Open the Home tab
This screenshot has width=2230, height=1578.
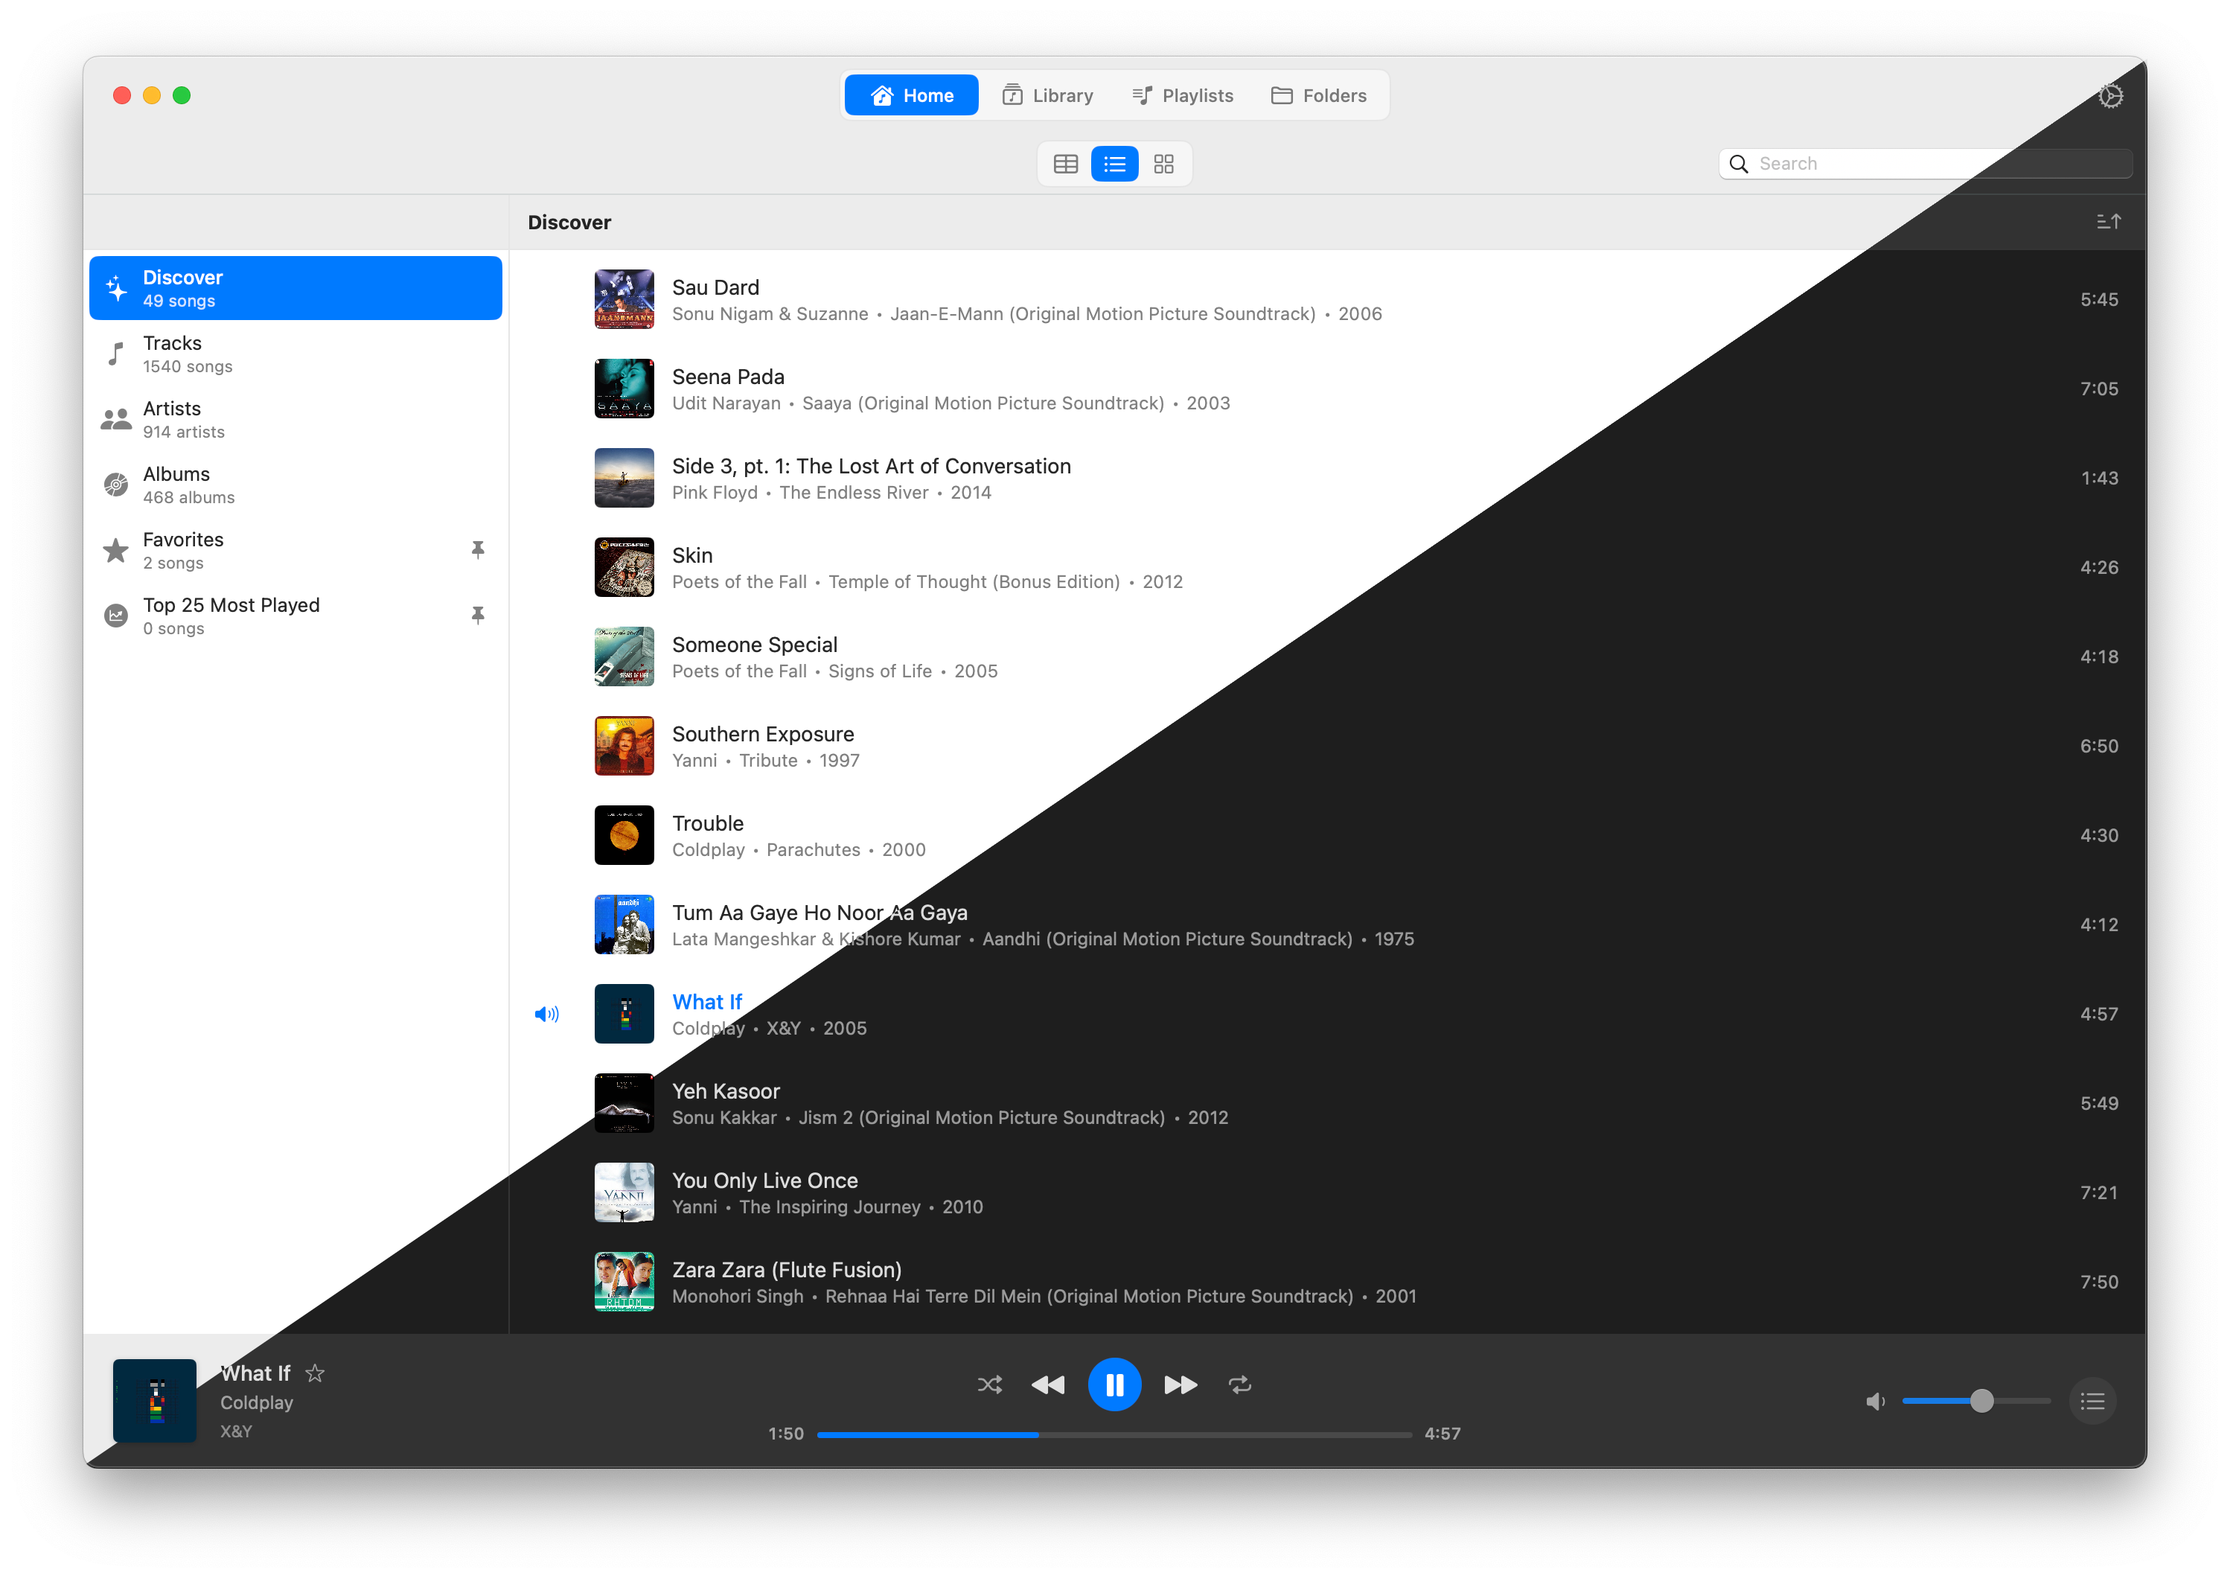coord(910,95)
